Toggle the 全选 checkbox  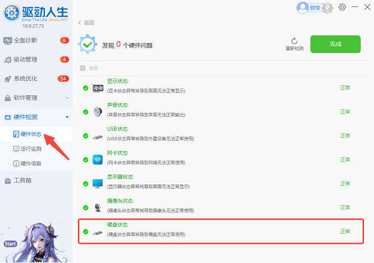coord(83,68)
